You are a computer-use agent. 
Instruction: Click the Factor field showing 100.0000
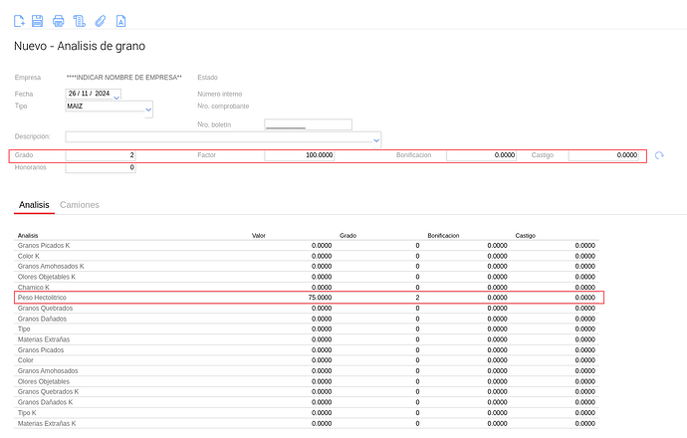300,155
